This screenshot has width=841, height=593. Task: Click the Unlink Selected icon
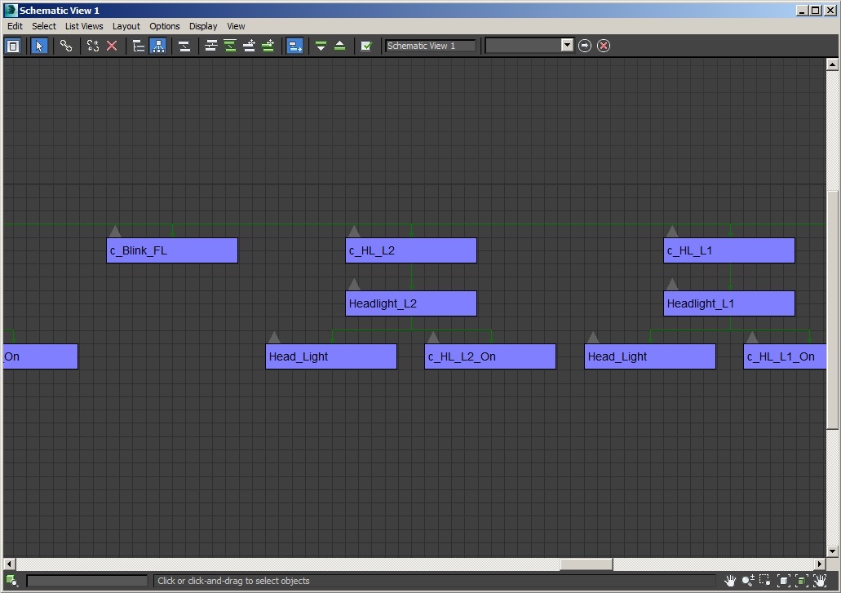point(93,46)
